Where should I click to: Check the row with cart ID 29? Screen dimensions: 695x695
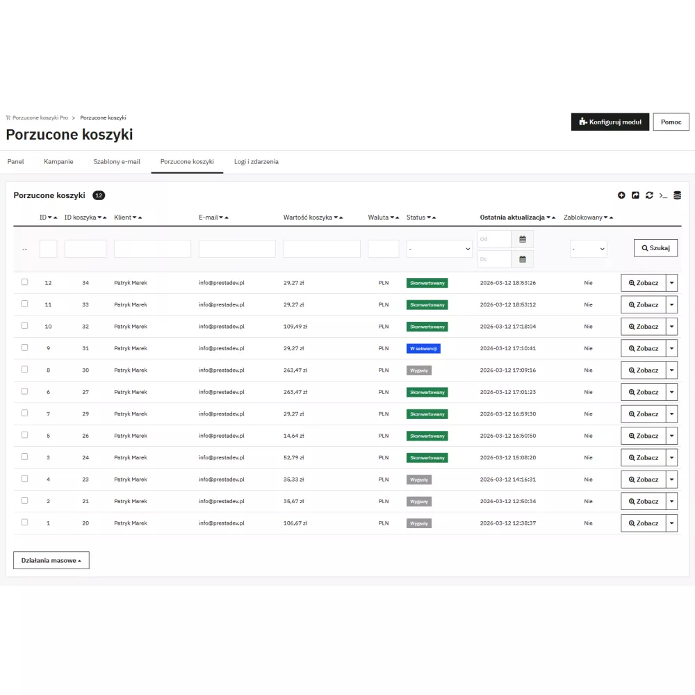pos(25,413)
